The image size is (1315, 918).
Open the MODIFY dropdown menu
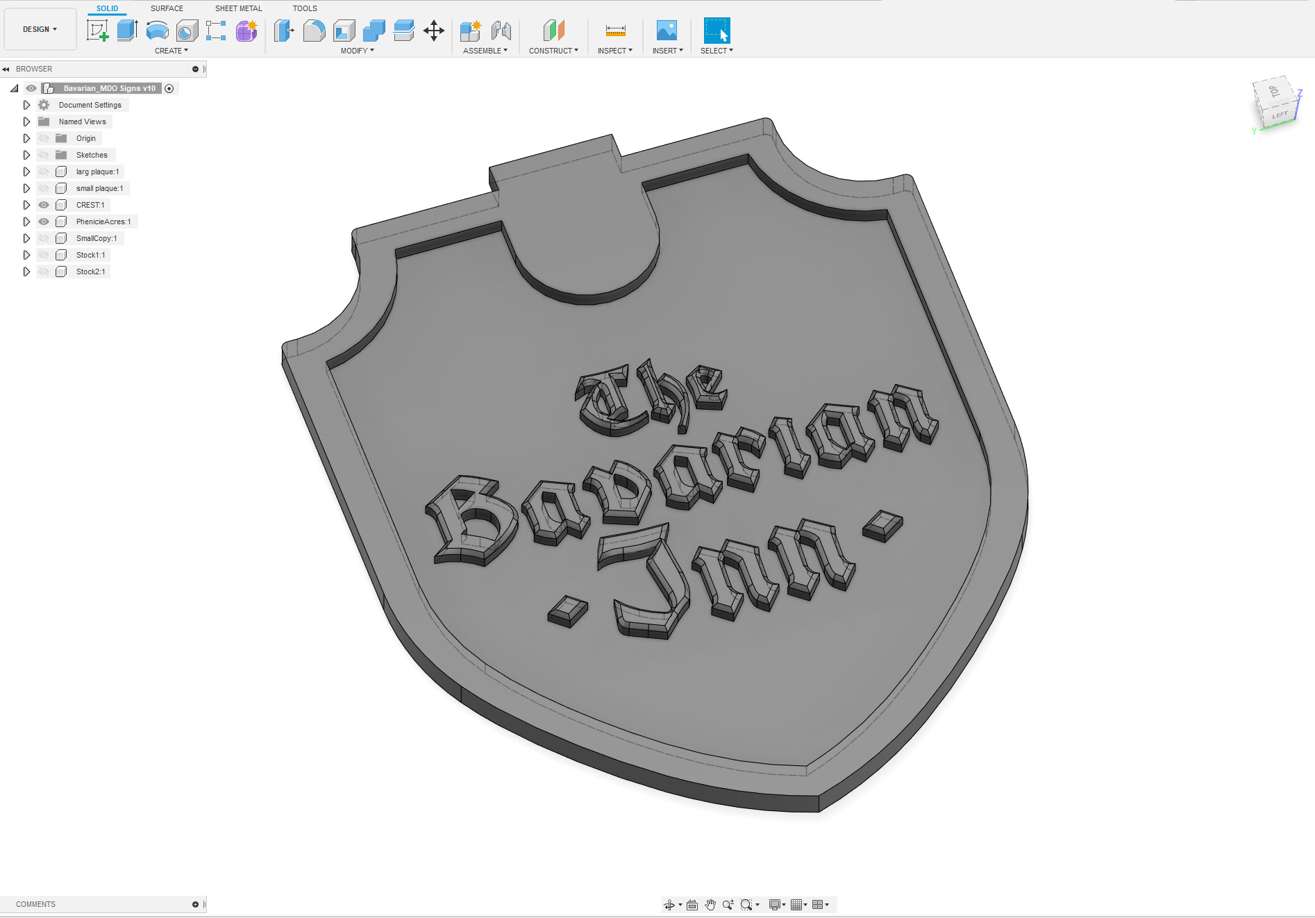(357, 51)
